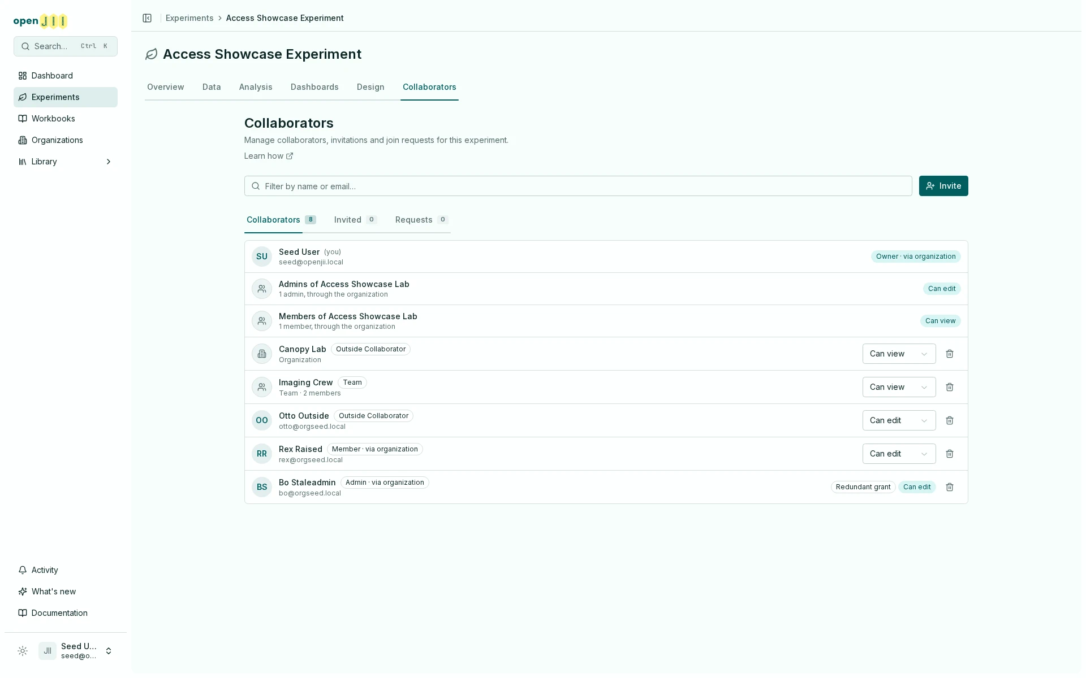Focus the Filter by name or email field
The height and width of the screenshot is (678, 1086).
coord(578,186)
